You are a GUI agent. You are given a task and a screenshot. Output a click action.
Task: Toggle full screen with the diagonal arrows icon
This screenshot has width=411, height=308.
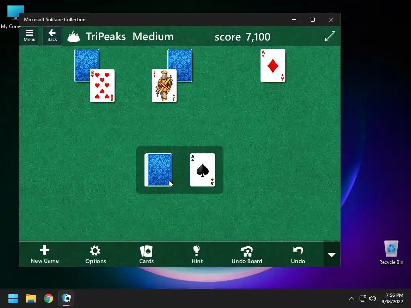click(330, 36)
